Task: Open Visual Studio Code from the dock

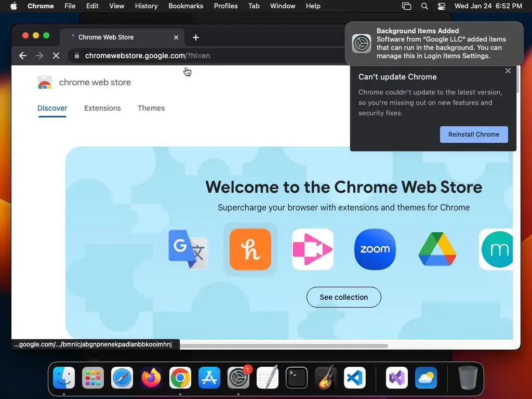Action: (x=354, y=378)
